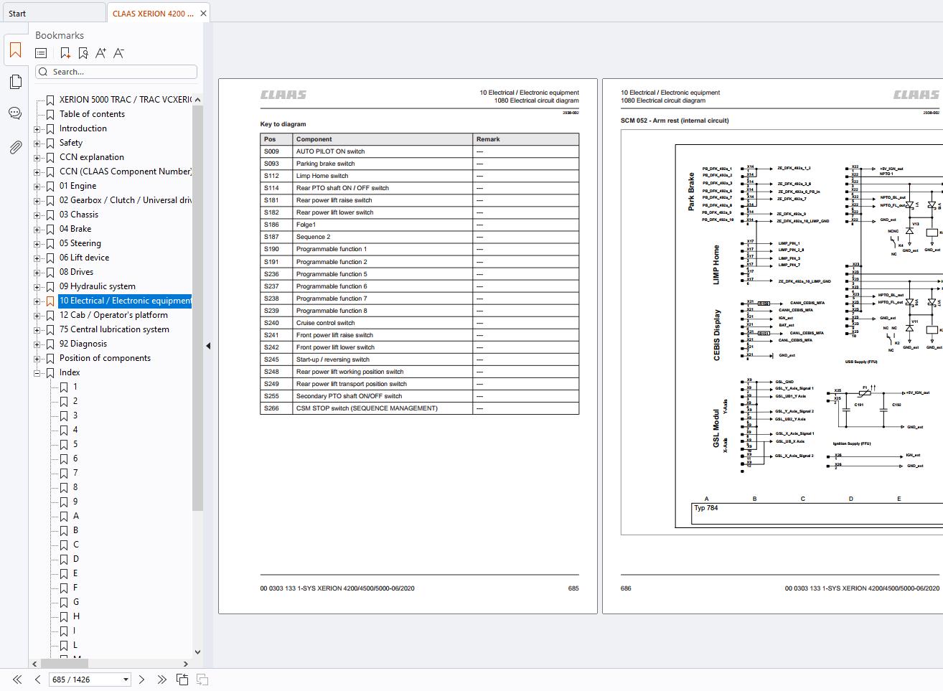
Task: Open the 09 Hydraulic system bookmark
Action: tap(97, 286)
